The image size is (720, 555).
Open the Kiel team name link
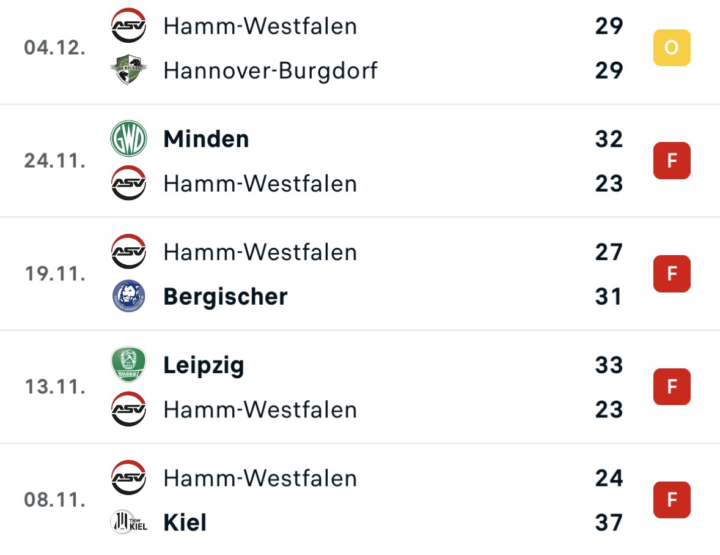pyautogui.click(x=185, y=523)
